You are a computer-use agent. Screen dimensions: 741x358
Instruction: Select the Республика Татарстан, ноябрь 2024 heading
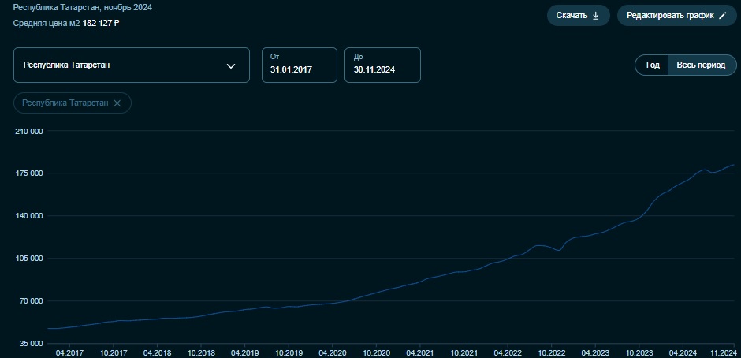pos(83,8)
